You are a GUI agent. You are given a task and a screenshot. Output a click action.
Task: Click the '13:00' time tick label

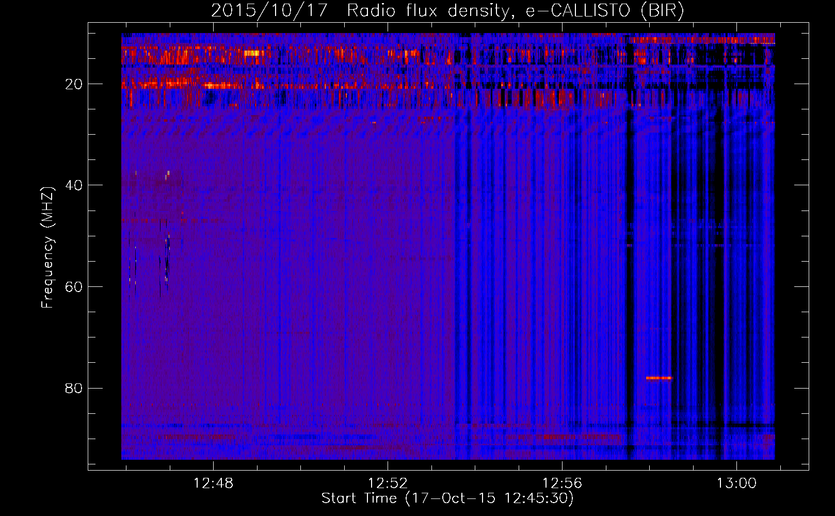[736, 483]
